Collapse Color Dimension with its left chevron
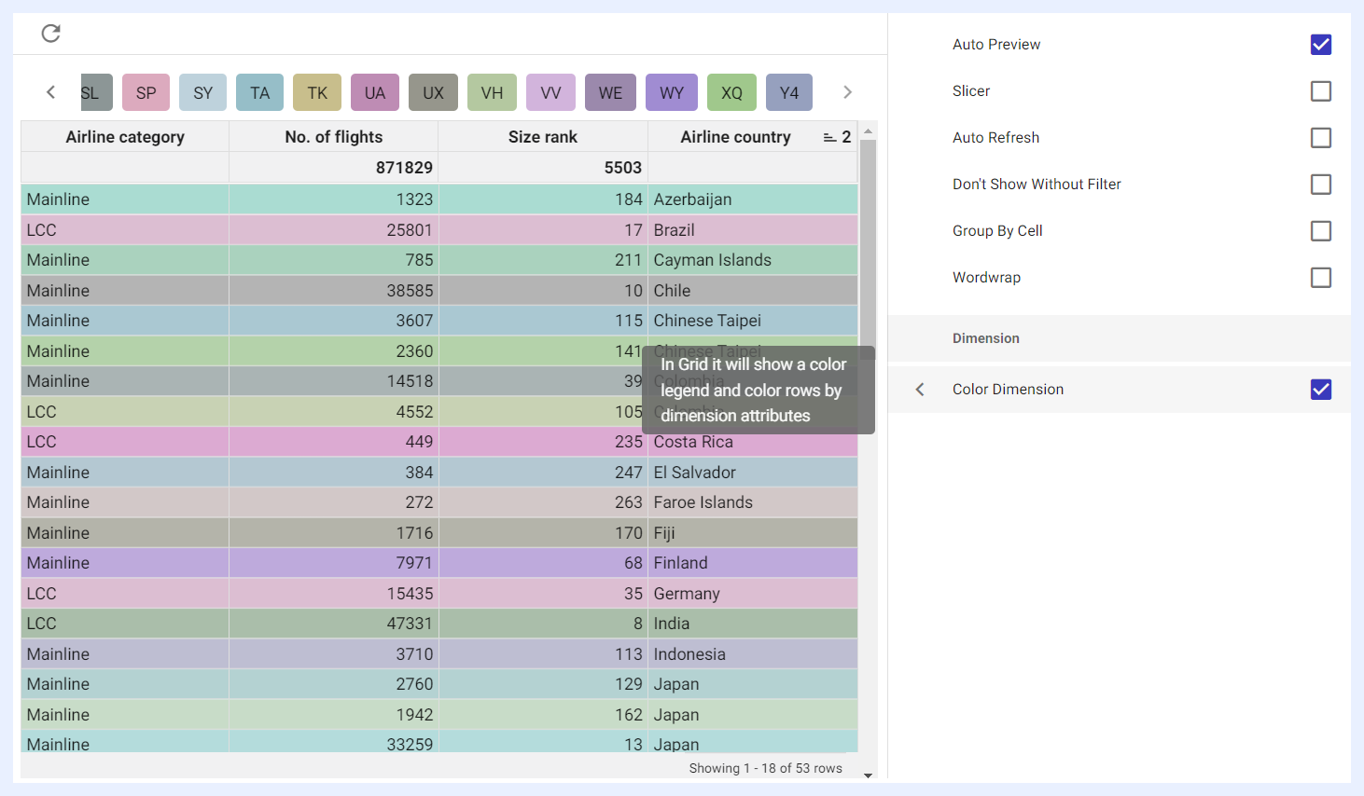The image size is (1364, 796). pos(920,390)
